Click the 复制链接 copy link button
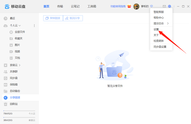The width and height of the screenshot is (191, 124). [53, 18]
